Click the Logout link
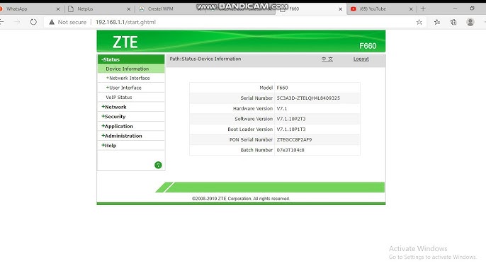This screenshot has height=273, width=486. (x=361, y=59)
